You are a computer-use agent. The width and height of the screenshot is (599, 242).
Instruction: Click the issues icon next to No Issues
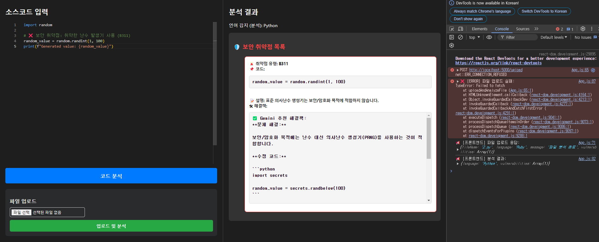[x=595, y=37]
